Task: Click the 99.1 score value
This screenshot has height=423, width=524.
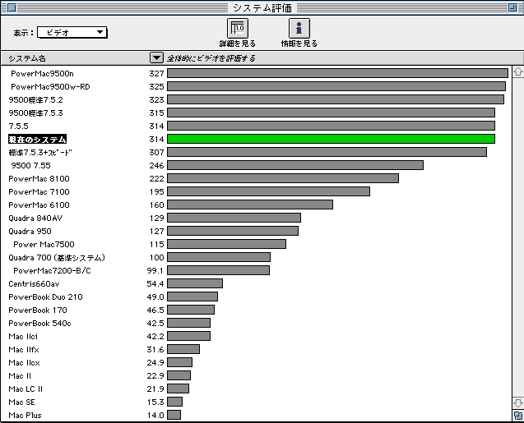Action: coord(155,270)
